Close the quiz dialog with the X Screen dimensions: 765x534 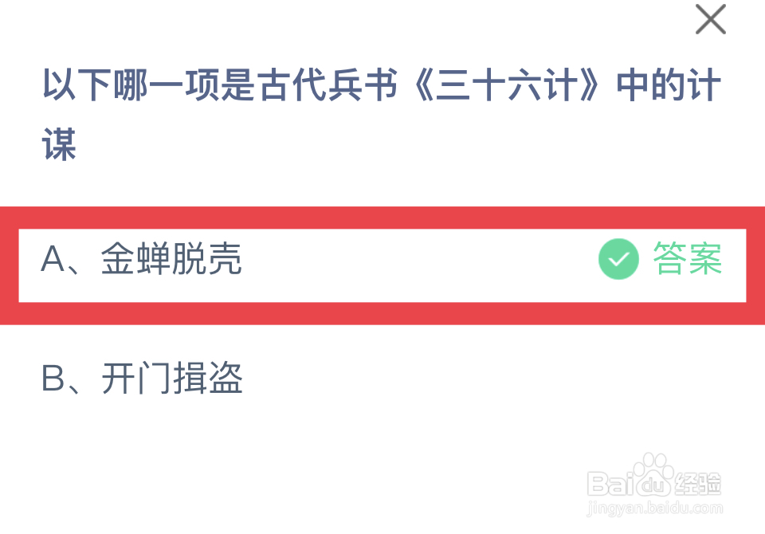tap(710, 20)
